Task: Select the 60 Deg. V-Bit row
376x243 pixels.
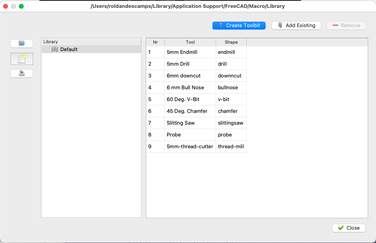Action: pos(196,99)
